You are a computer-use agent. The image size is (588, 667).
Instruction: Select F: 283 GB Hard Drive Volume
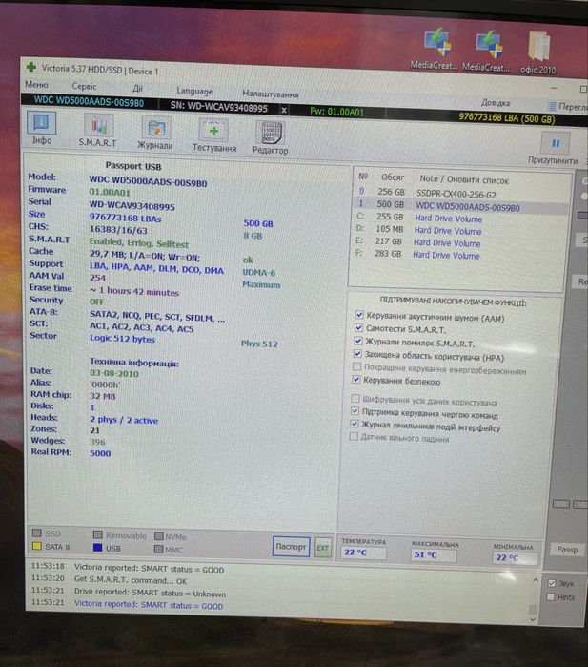tap(458, 255)
